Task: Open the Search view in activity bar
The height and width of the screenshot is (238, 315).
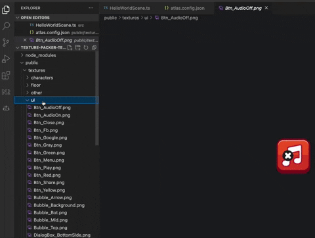Action: (x=6, y=26)
